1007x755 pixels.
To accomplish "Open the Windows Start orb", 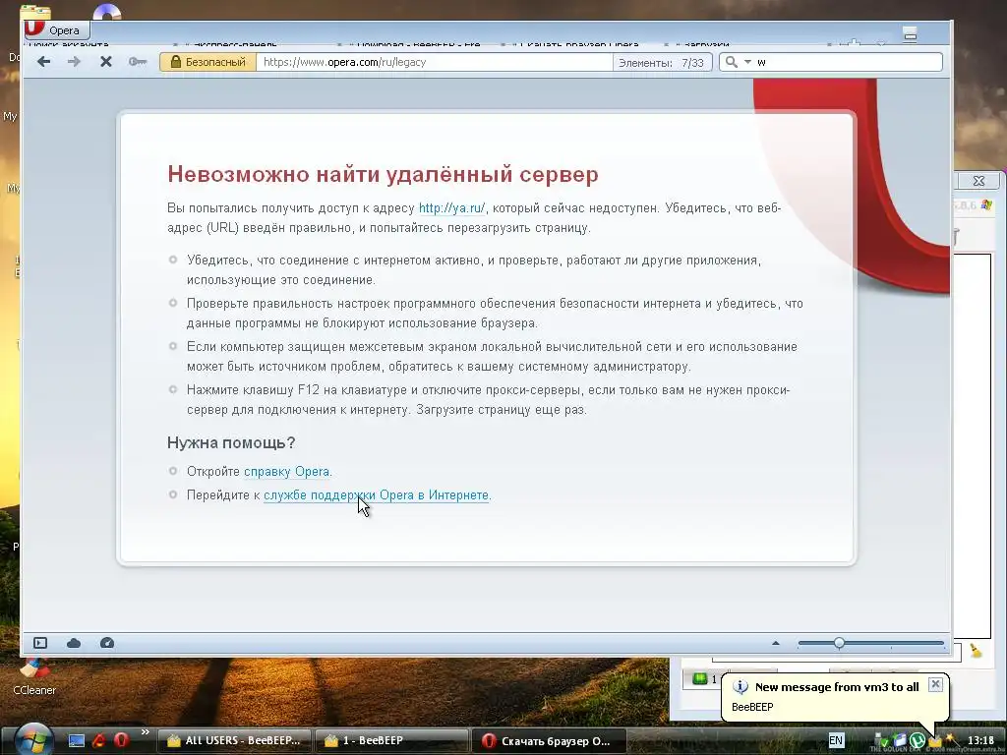I will (32, 740).
